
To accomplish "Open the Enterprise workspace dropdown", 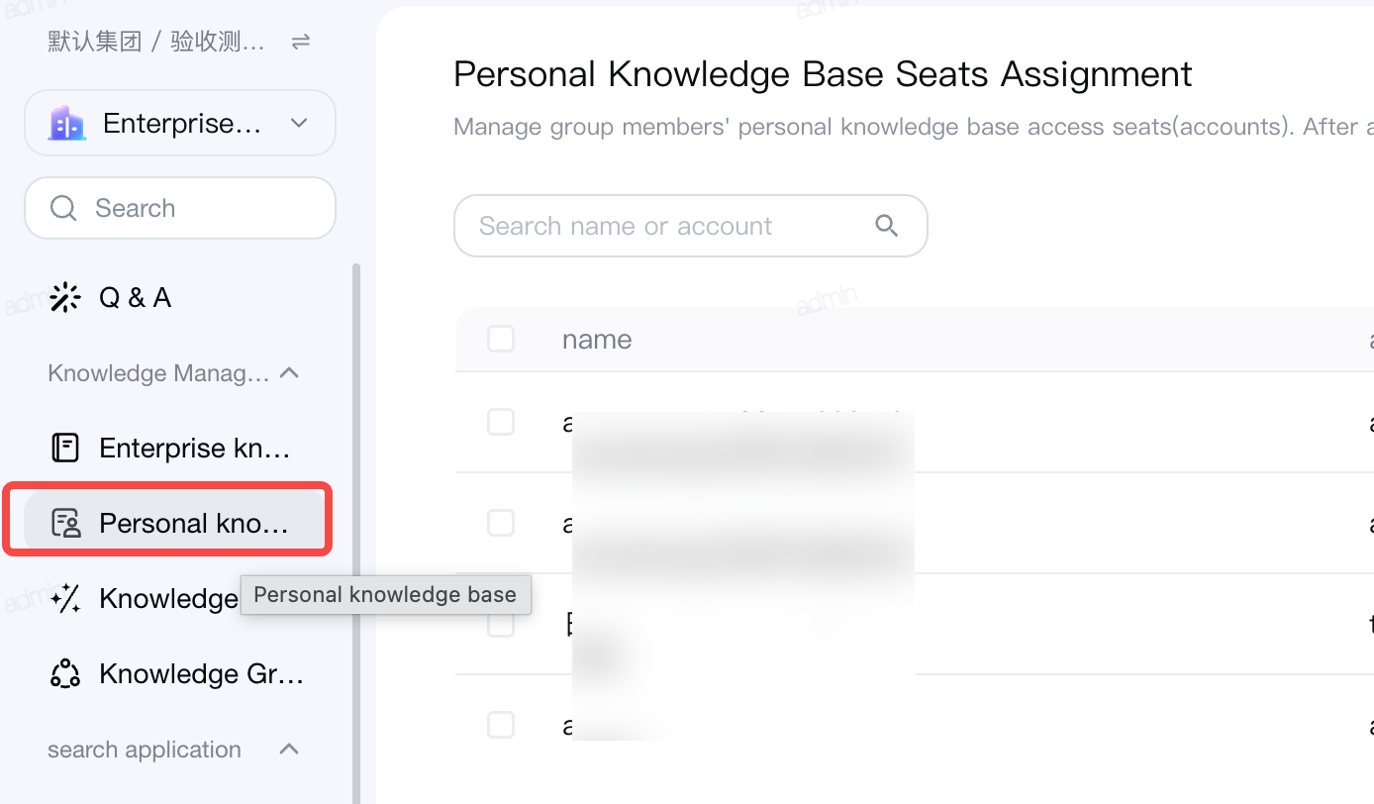I will click(180, 123).
